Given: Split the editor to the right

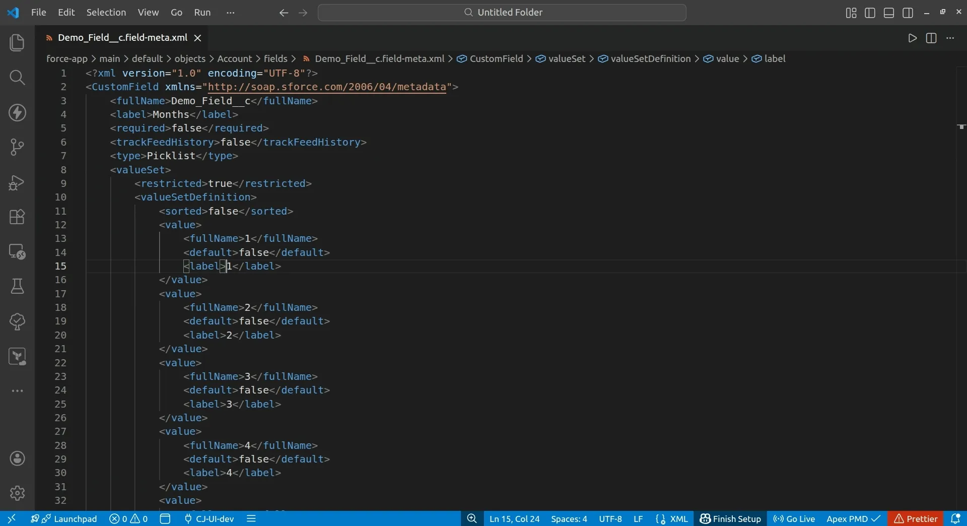Looking at the screenshot, I should (931, 38).
